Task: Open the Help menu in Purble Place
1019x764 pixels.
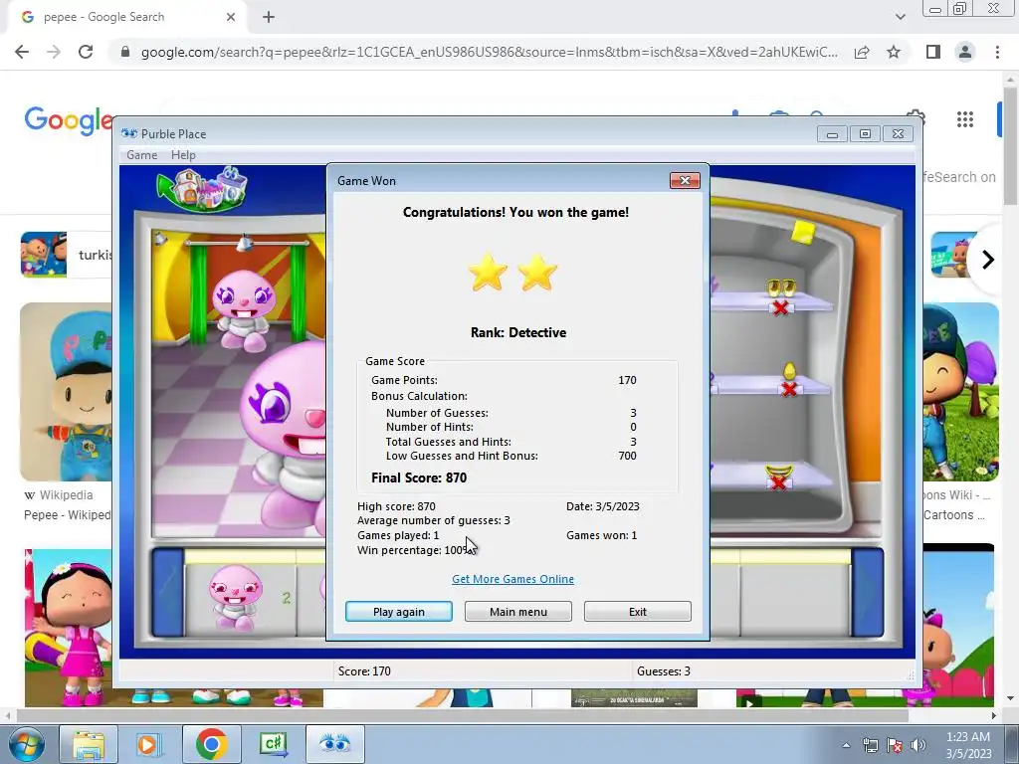Action: [x=183, y=154]
